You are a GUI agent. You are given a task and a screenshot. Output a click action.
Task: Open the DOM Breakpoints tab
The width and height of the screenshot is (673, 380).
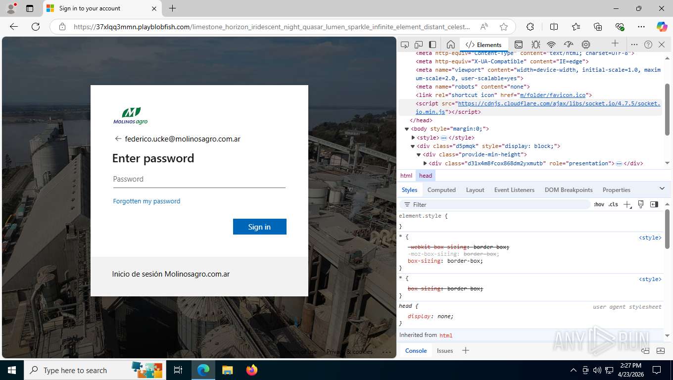click(x=569, y=190)
